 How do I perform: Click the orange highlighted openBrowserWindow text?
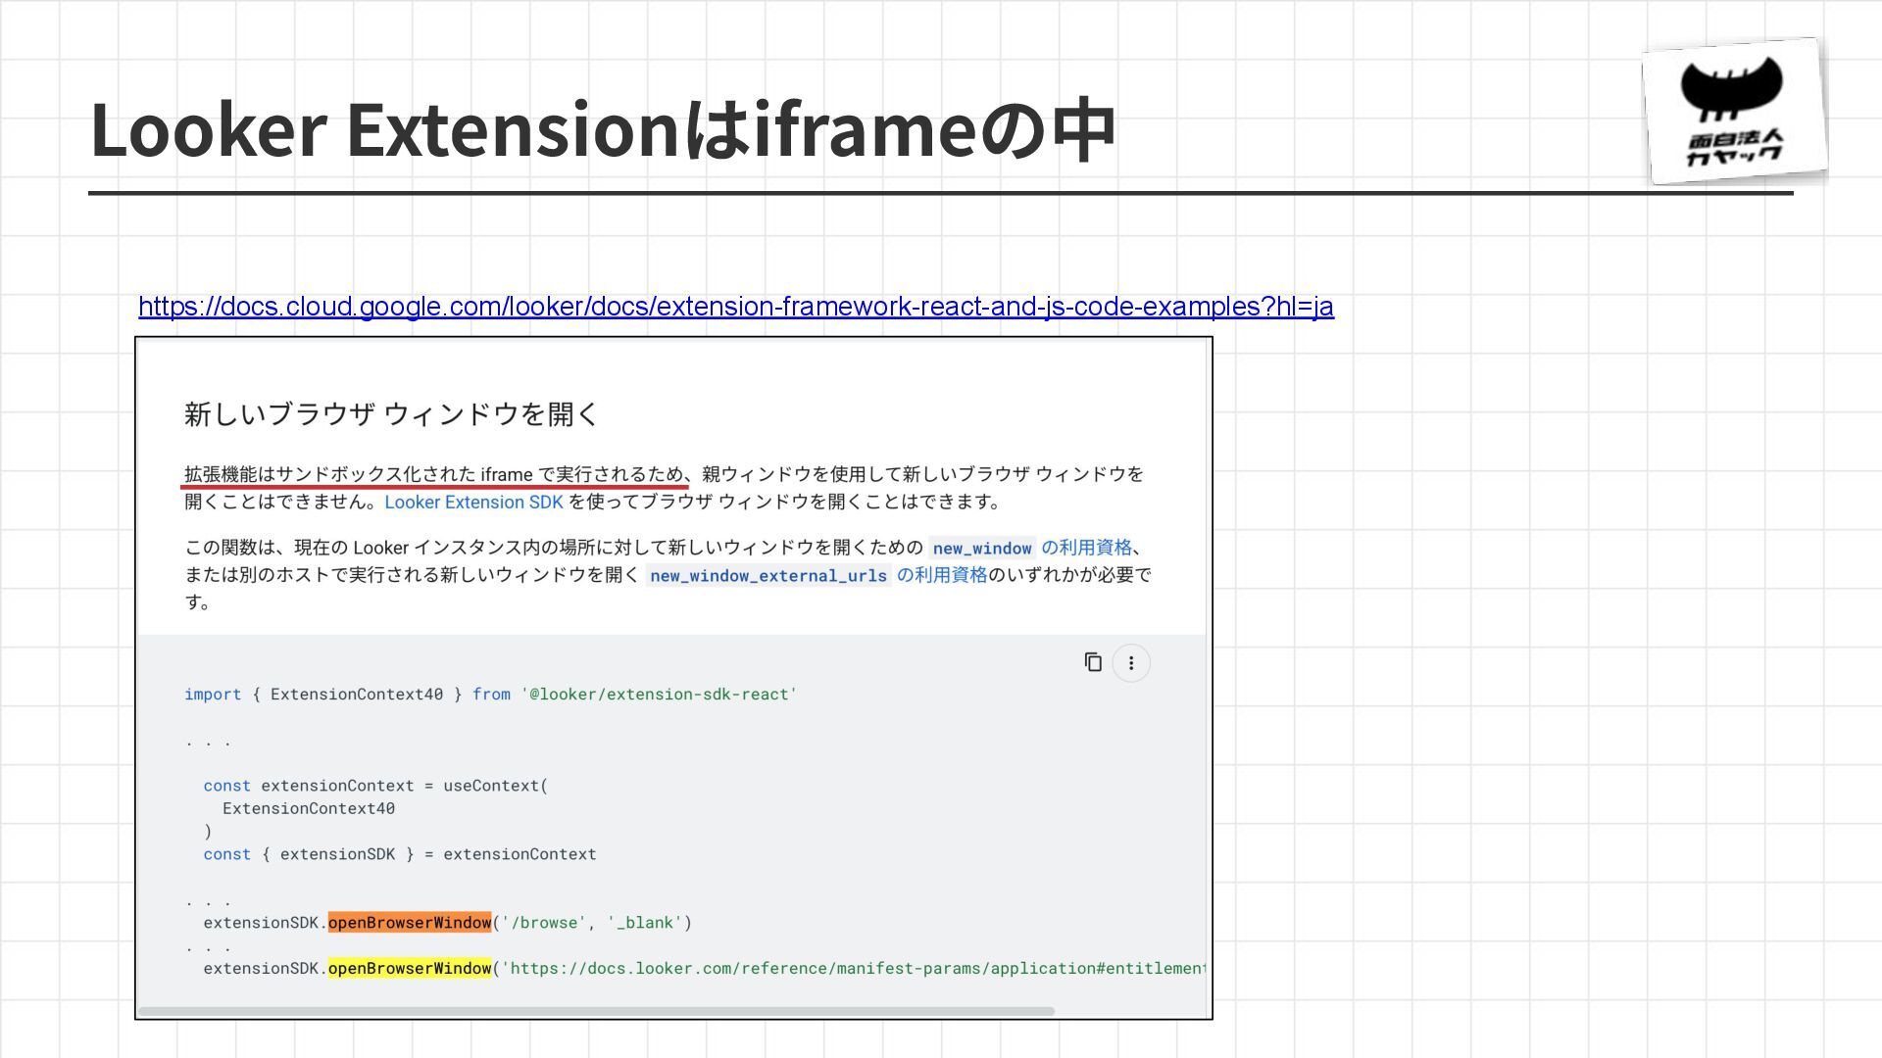pyautogui.click(x=409, y=923)
